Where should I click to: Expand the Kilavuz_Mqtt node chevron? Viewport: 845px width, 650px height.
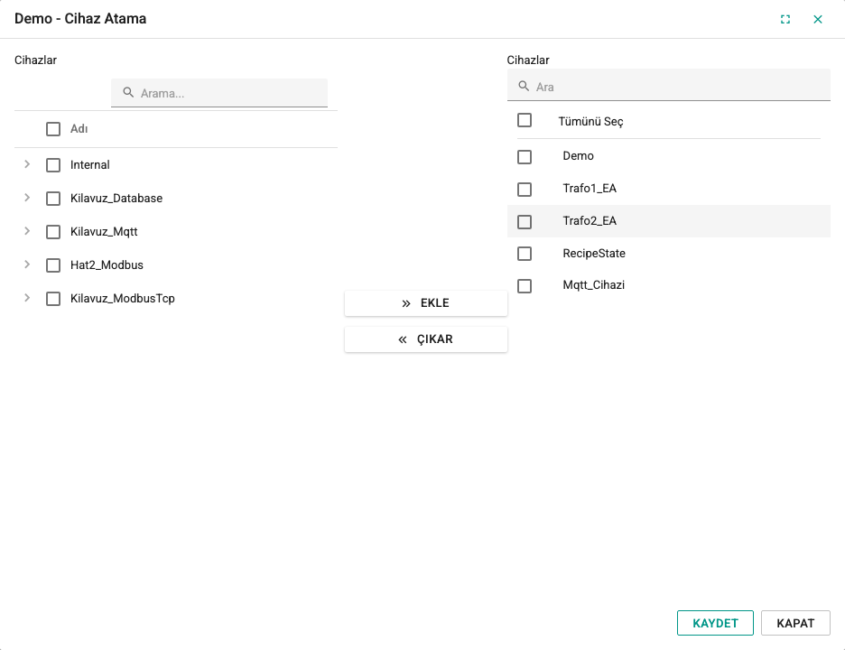click(27, 231)
